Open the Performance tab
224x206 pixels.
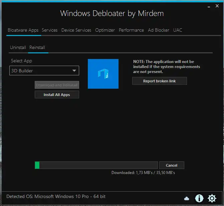pyautogui.click(x=131, y=30)
